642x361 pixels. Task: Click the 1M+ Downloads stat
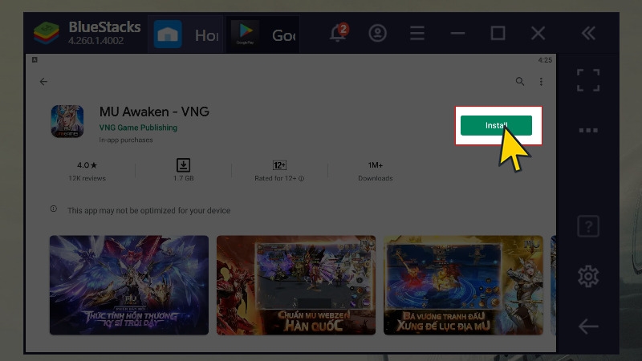coord(375,171)
